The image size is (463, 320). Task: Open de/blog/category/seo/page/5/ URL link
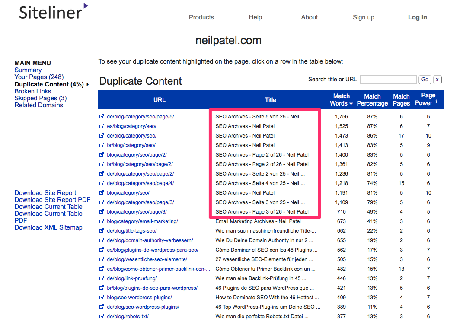pos(140,117)
